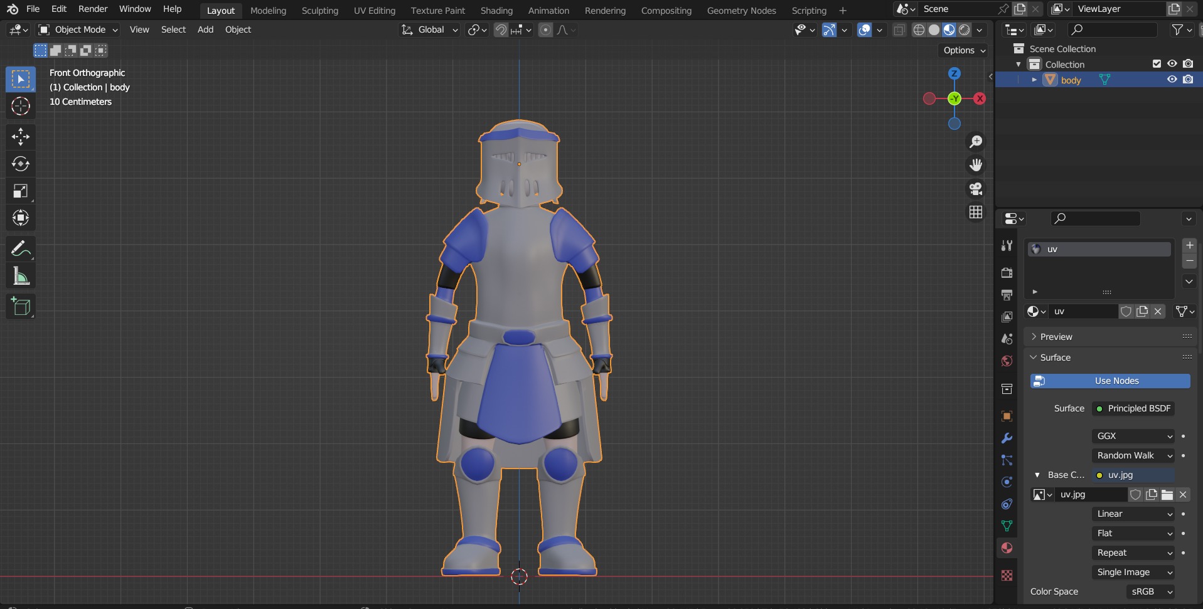Select the Measure tool
1203x609 pixels.
[x=21, y=276]
